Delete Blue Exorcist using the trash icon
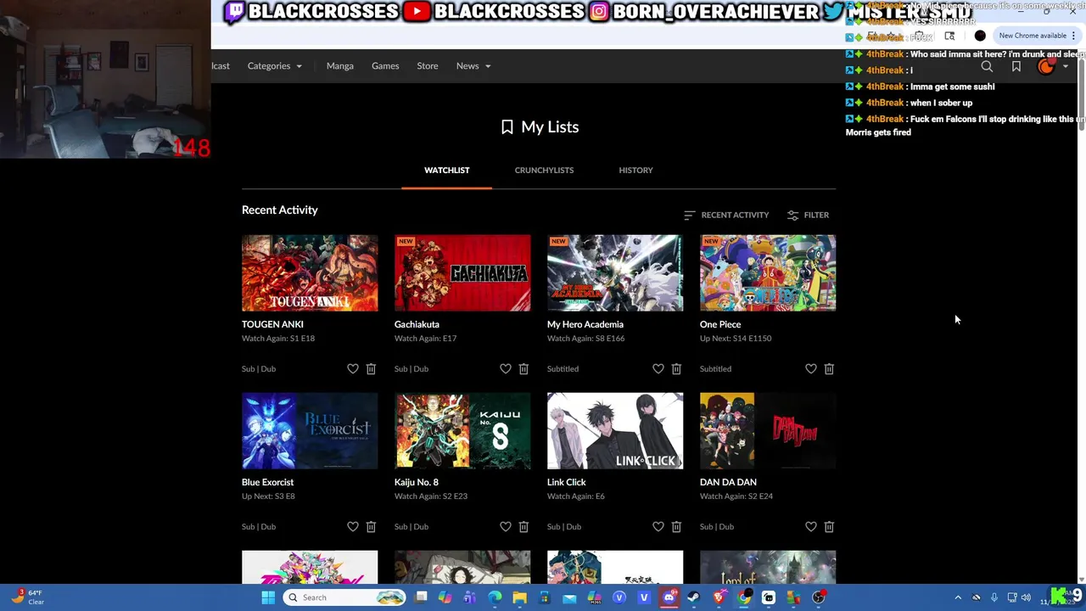Screen dimensions: 1086x611 (371, 527)
